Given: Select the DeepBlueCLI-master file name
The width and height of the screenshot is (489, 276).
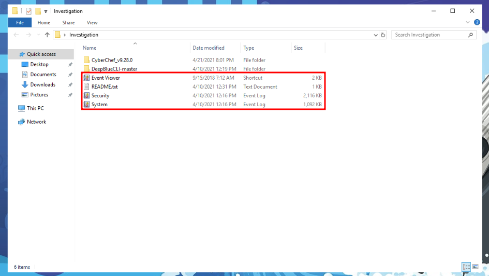Looking at the screenshot, I should click(114, 69).
